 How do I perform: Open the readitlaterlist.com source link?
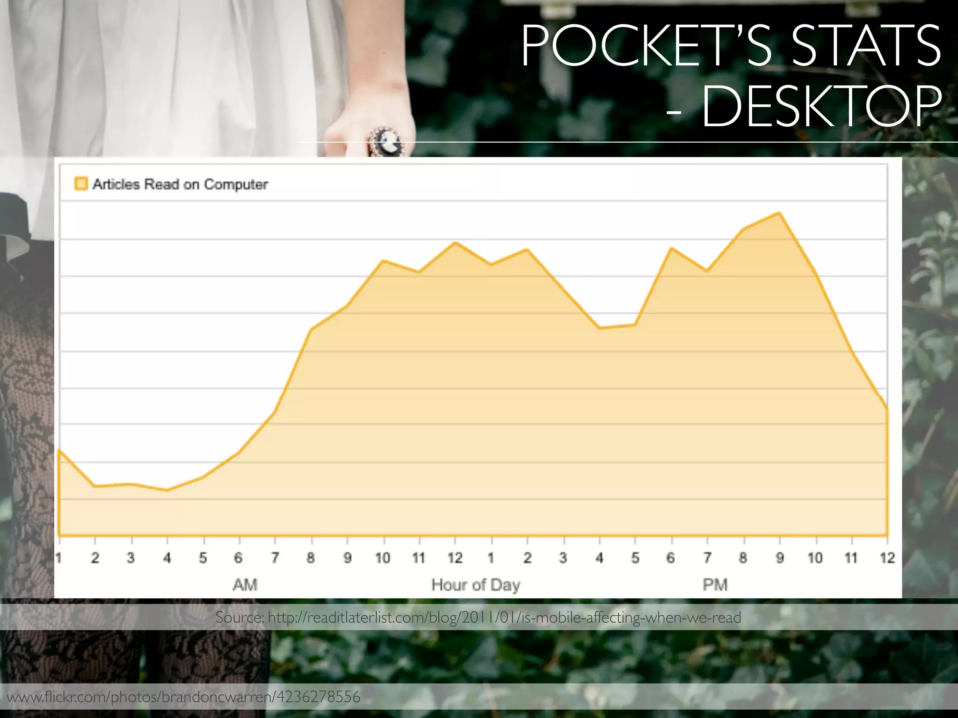coord(504,617)
